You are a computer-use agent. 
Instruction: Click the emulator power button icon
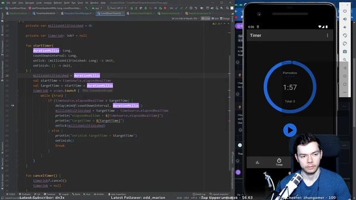(345, 11)
